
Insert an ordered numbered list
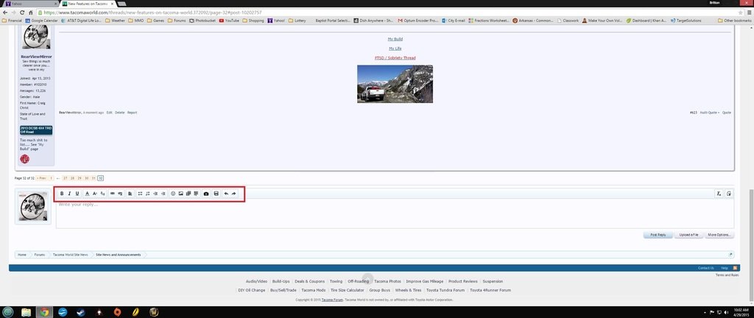147,194
